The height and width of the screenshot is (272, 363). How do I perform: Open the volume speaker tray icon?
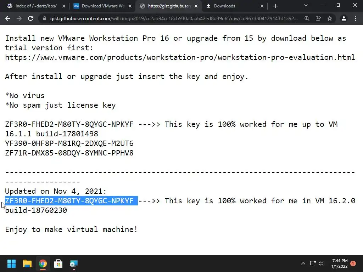click(321, 263)
